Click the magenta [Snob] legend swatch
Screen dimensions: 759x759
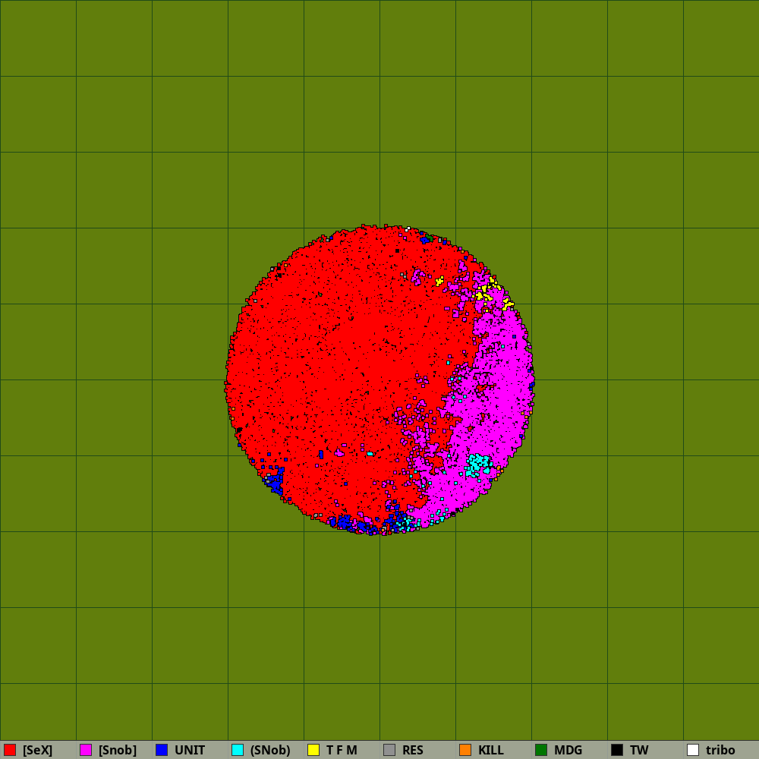click(x=86, y=750)
